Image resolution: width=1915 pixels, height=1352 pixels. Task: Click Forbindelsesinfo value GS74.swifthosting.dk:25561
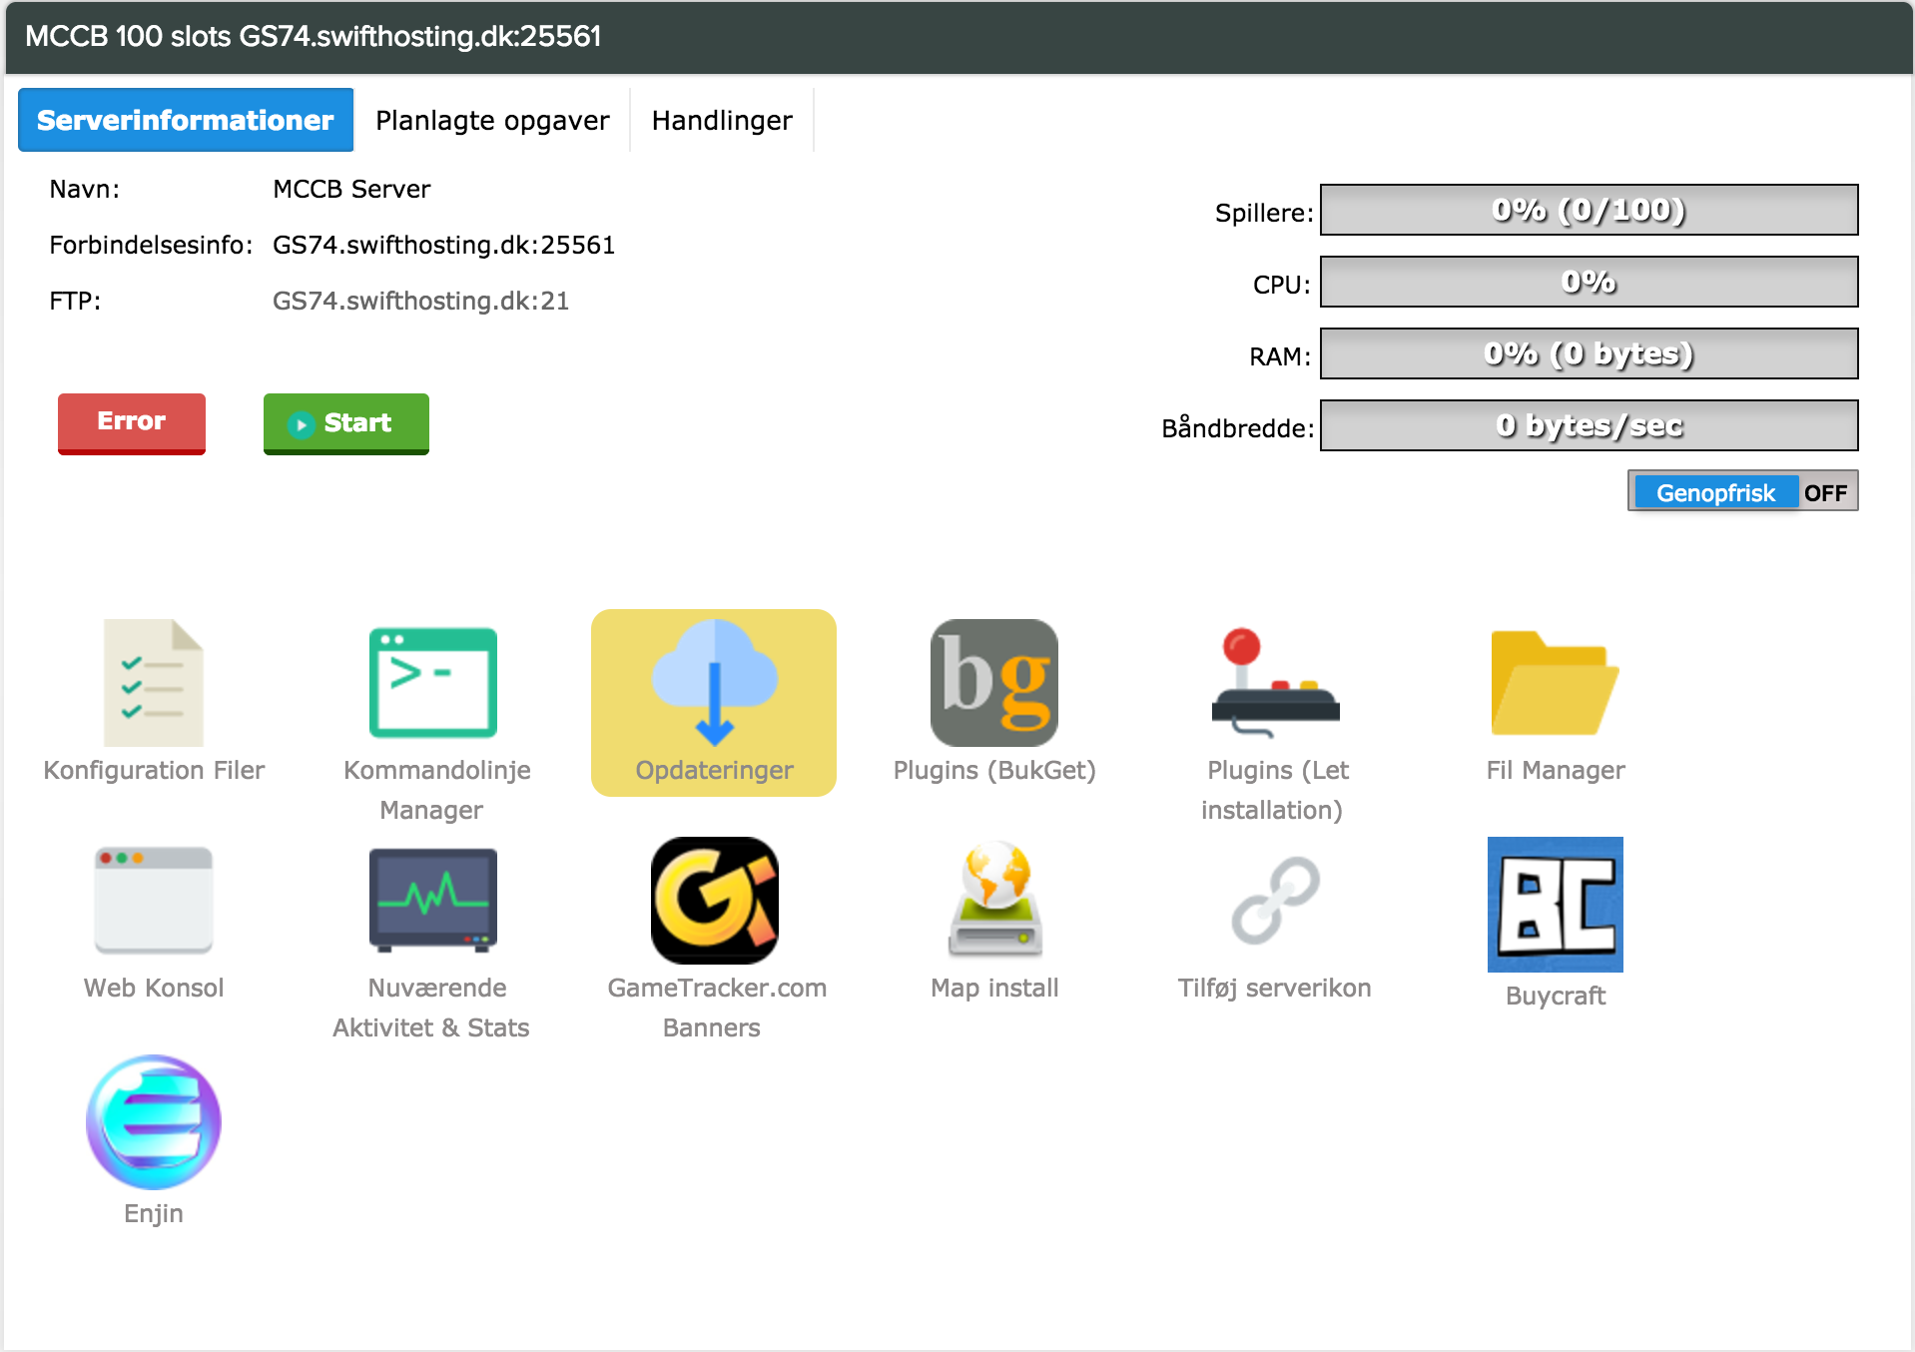pyautogui.click(x=443, y=245)
